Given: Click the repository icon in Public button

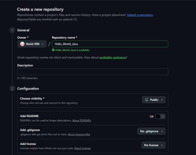Looking at the screenshot, I should coord(147,100).
